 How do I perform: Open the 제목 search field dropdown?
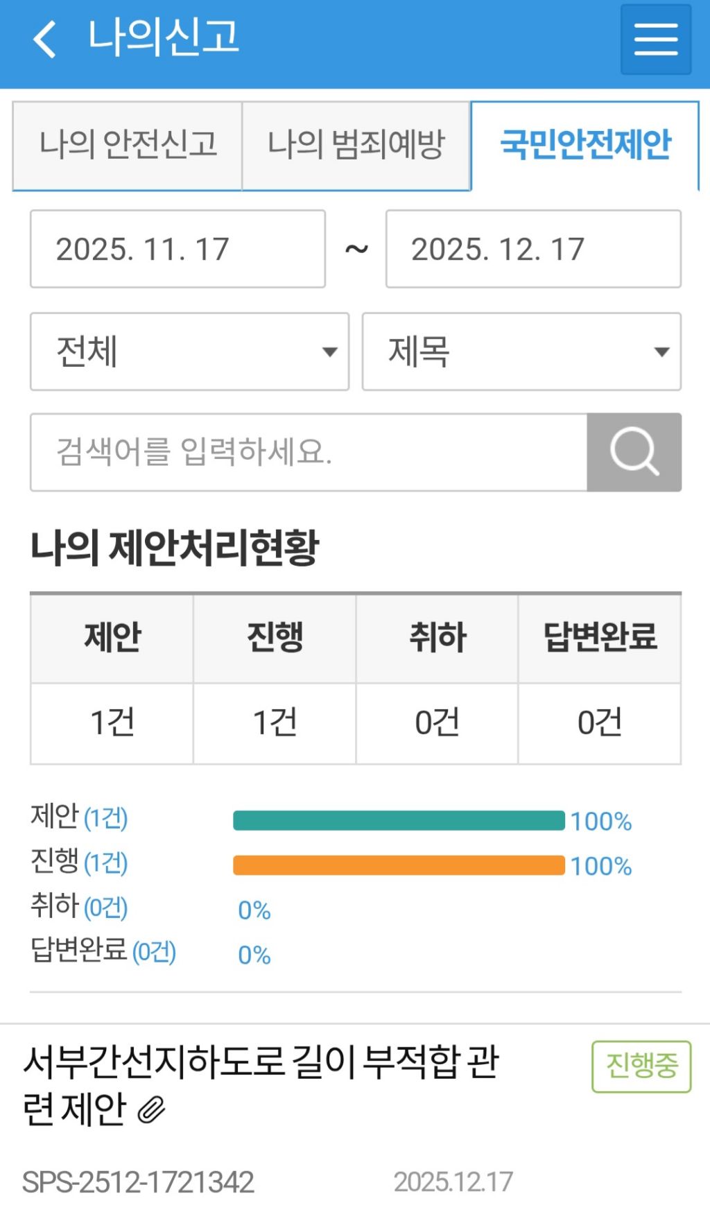click(520, 352)
